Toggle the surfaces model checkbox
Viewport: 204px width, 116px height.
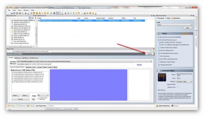pos(13,82)
